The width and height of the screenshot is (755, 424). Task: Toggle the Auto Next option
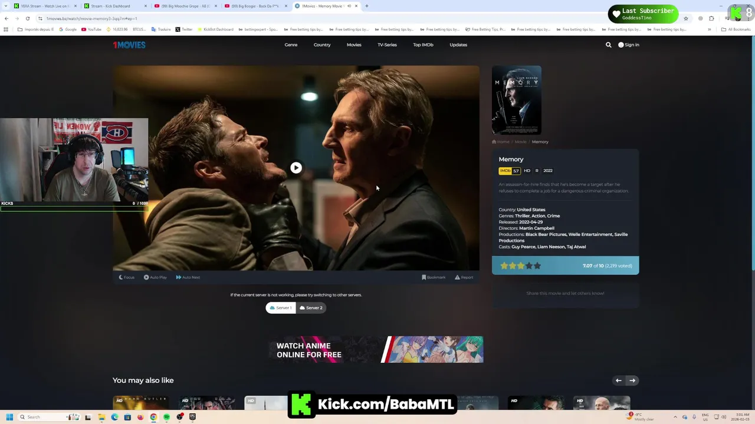click(x=188, y=277)
